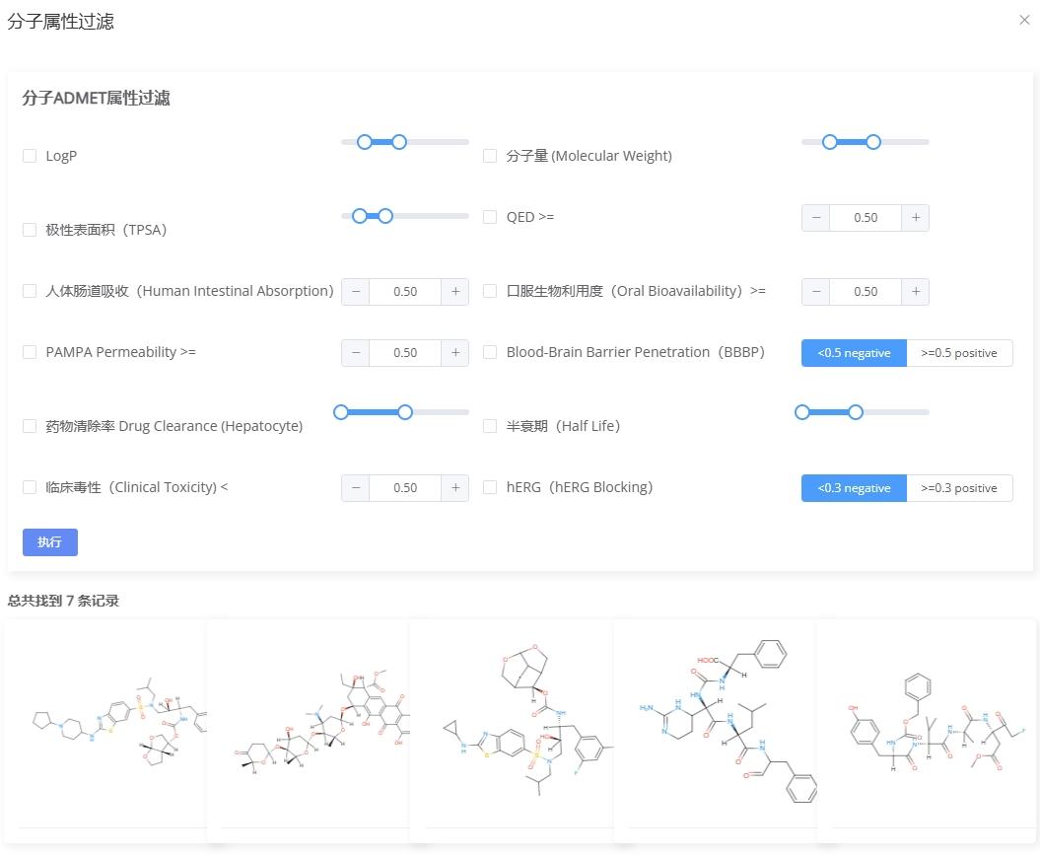Decrease Clinical Toxicity with minus button
1040x859 pixels.
tap(355, 488)
